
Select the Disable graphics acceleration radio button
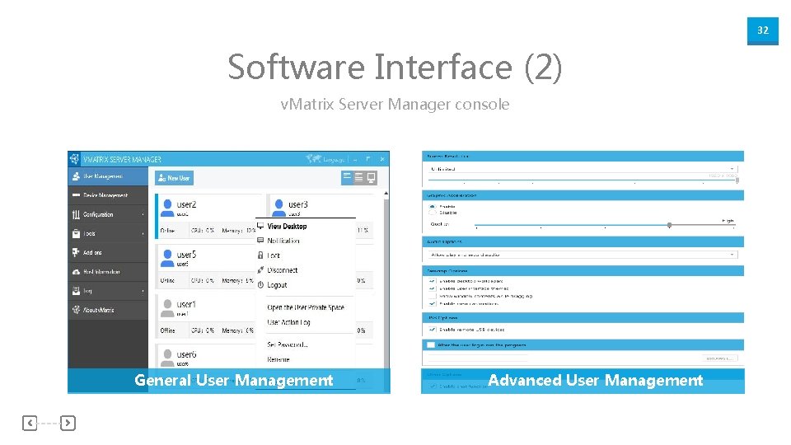point(432,213)
